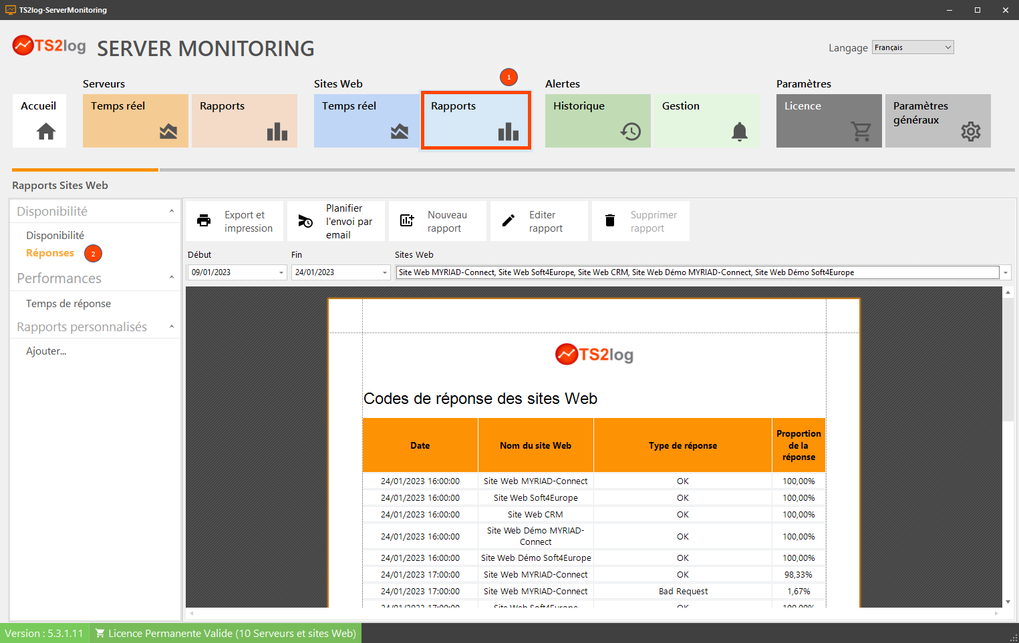
Task: Click Proportion de la réponse header
Action: tap(798, 445)
